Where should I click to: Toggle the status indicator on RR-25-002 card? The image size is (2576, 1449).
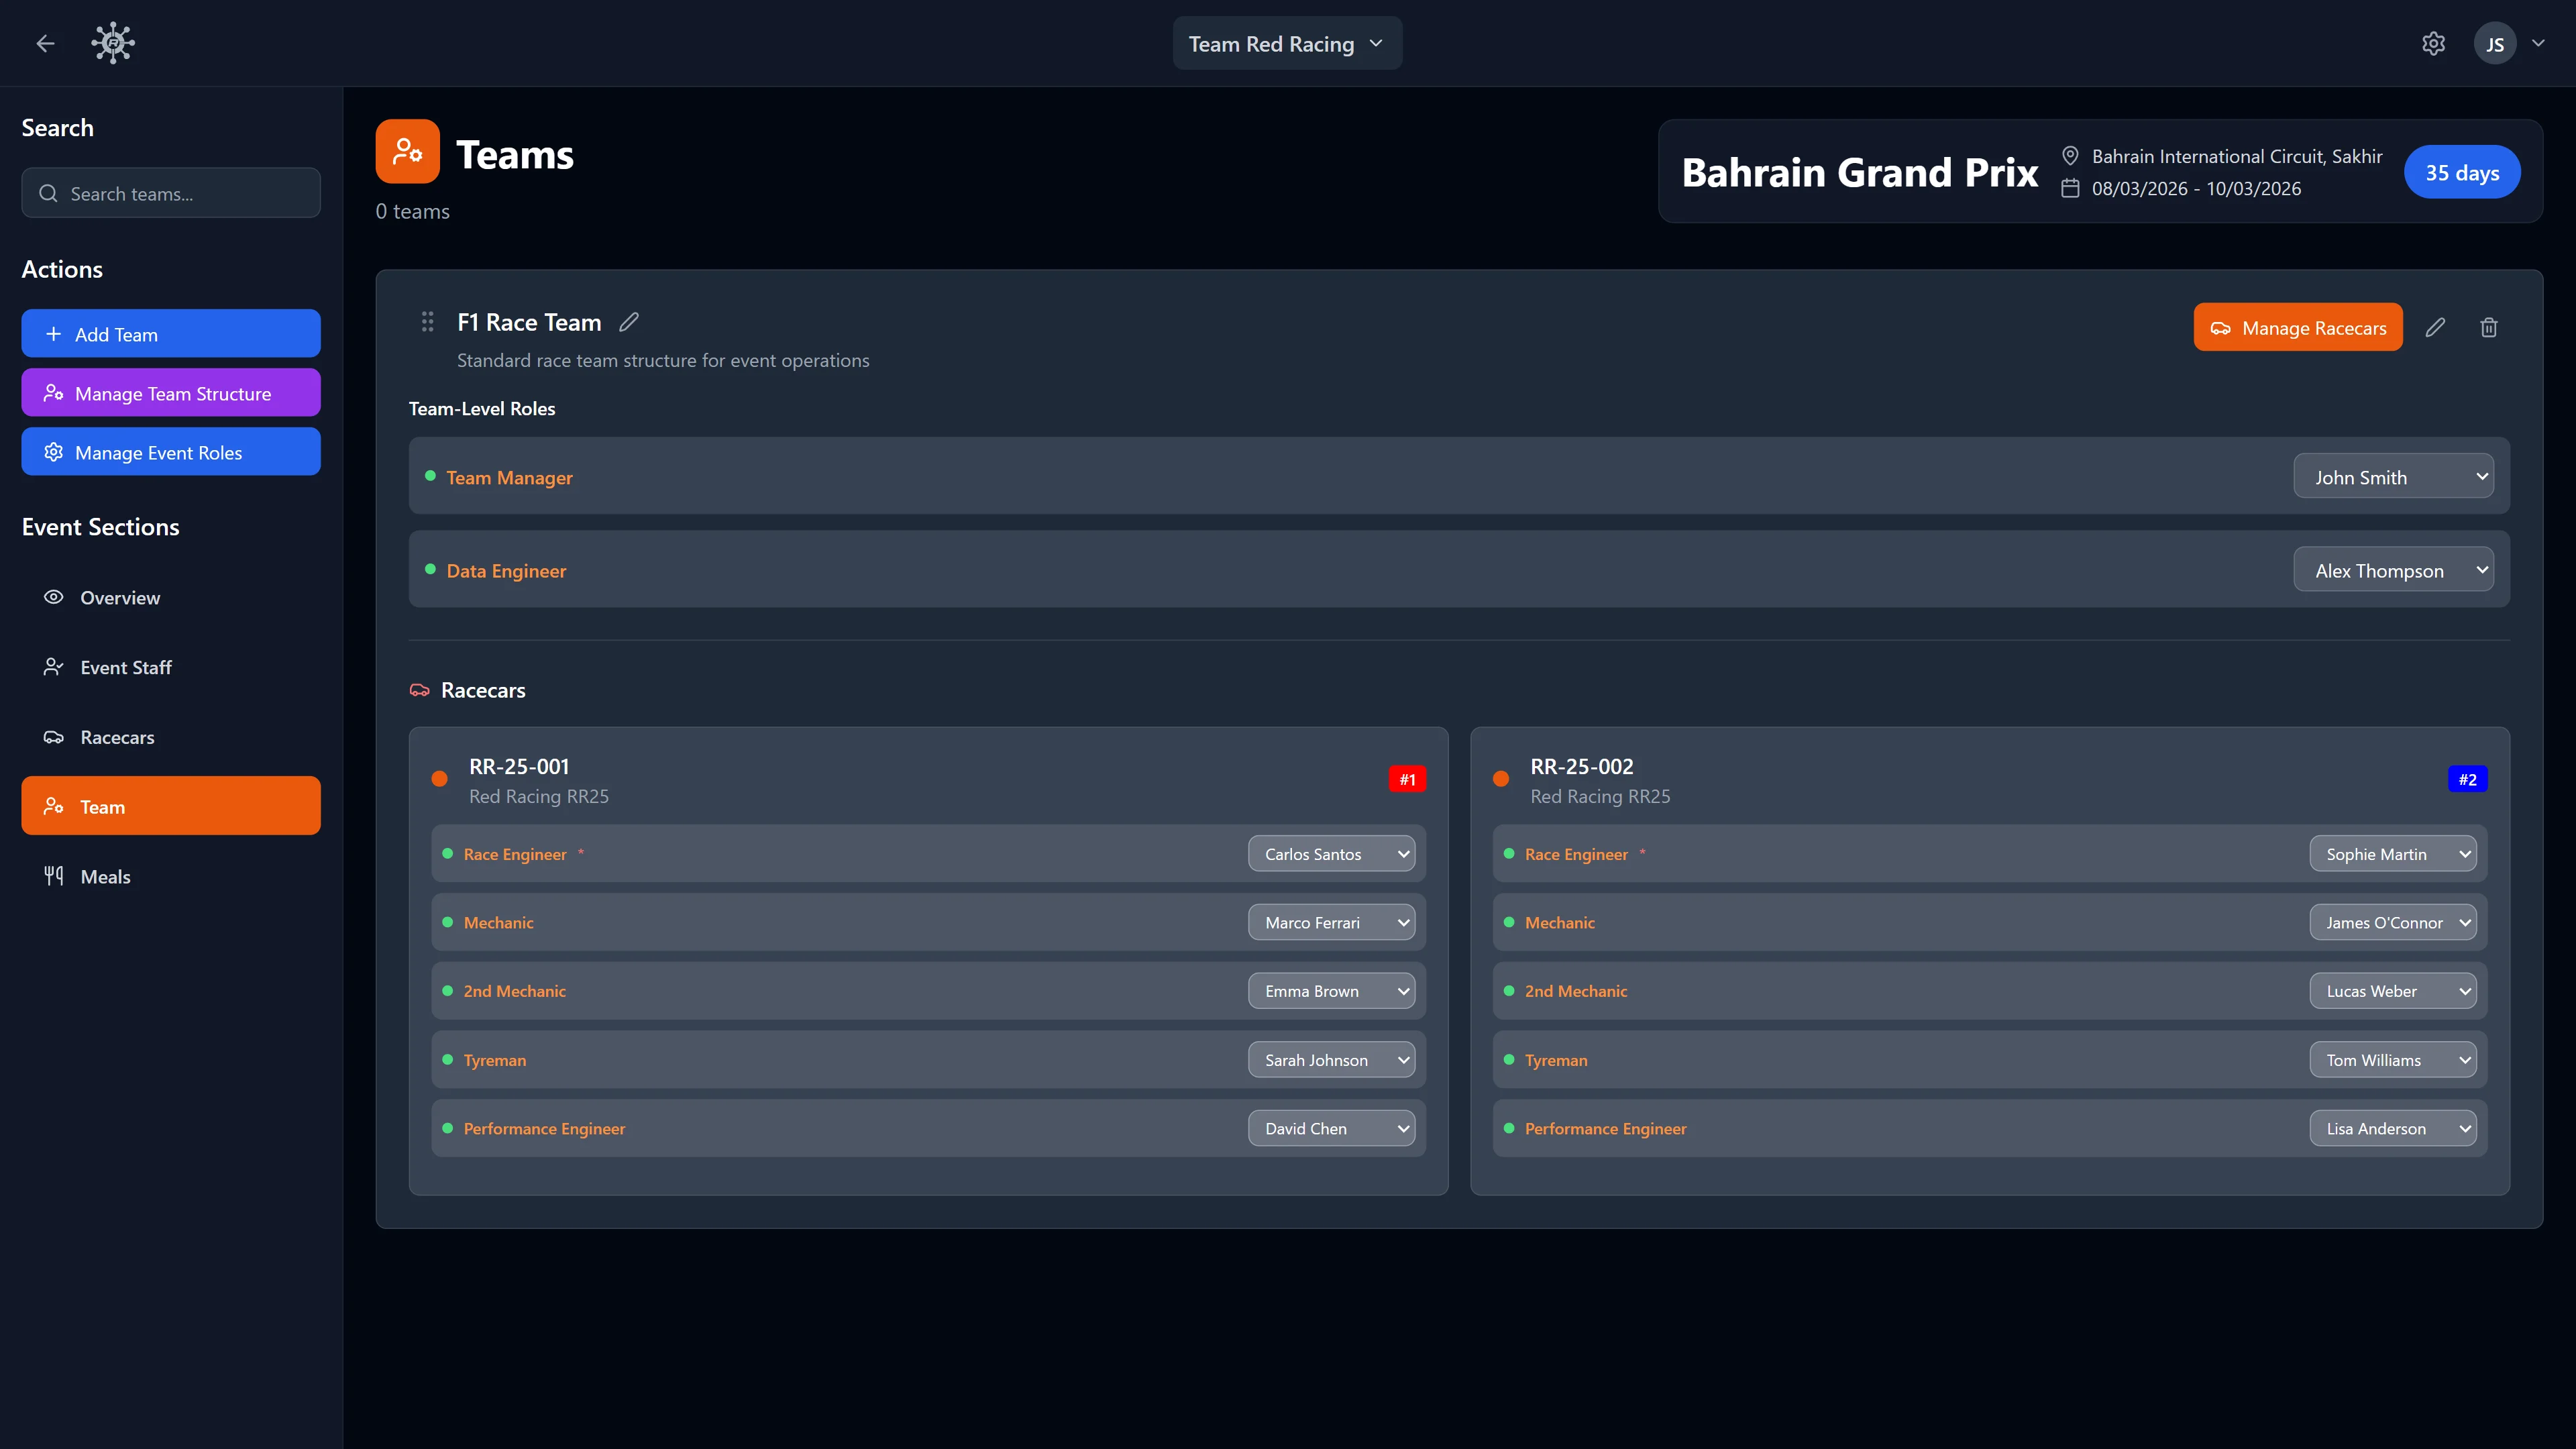coord(1500,778)
